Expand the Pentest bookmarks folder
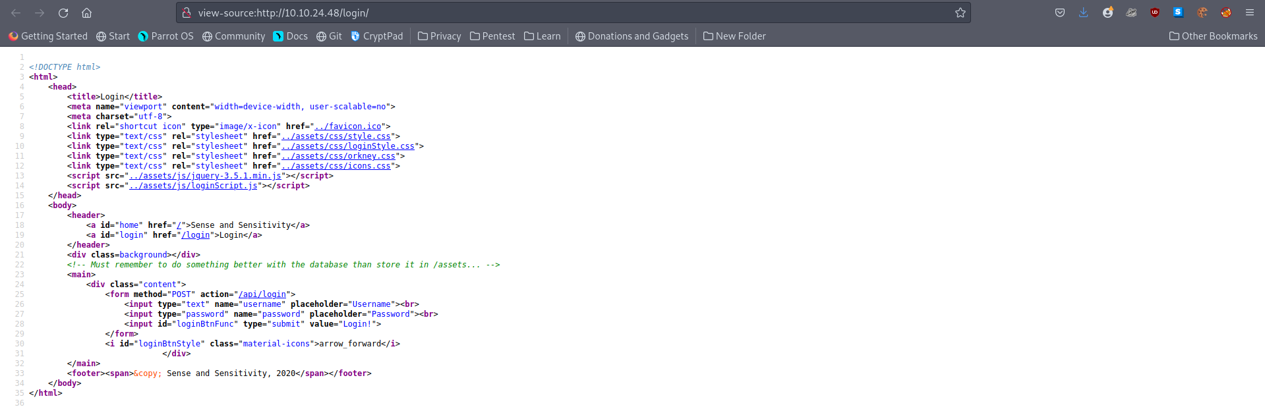This screenshot has width=1265, height=409. [492, 36]
